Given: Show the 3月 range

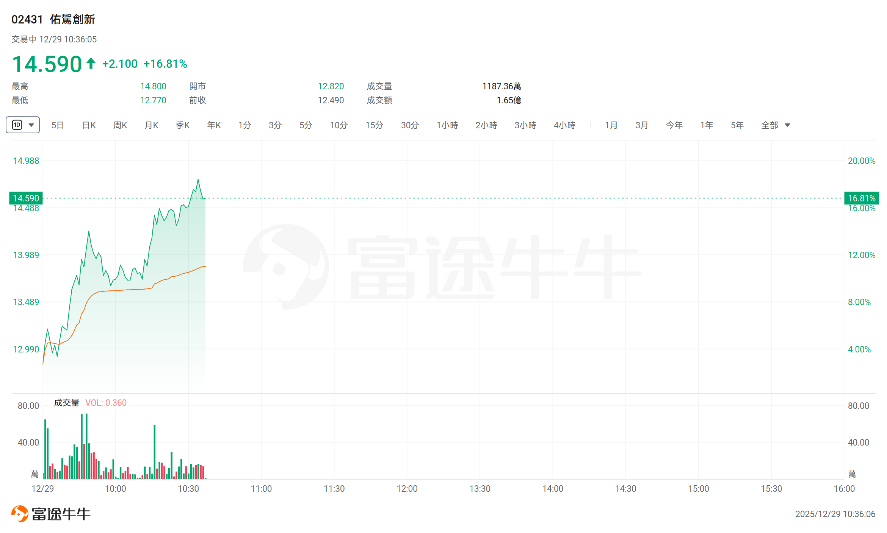Looking at the screenshot, I should [x=642, y=125].
